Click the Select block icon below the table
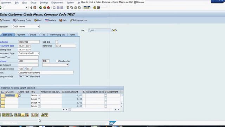225x127 pixels. pyautogui.click(x=7, y=115)
